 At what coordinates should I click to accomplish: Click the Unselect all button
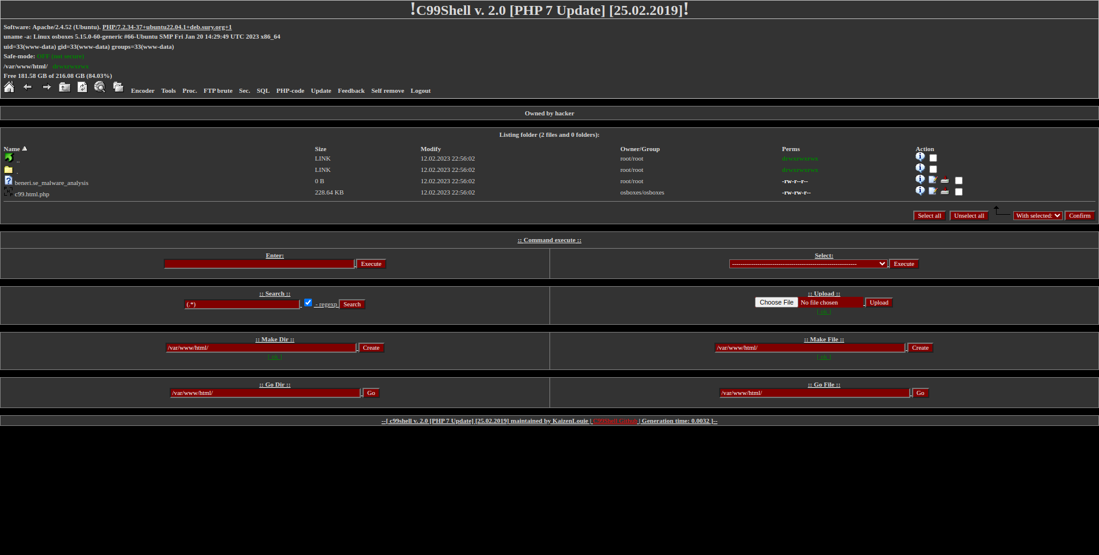(969, 216)
